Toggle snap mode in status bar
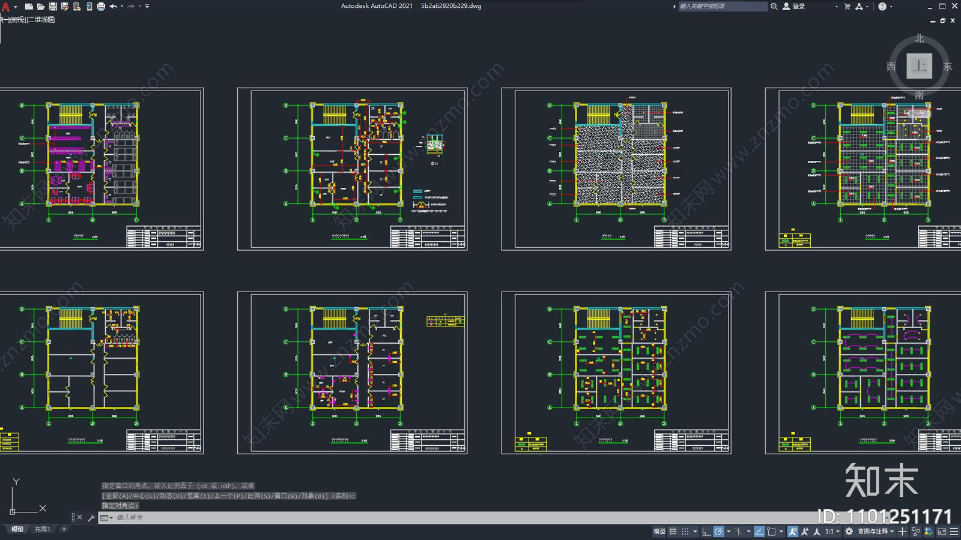The height and width of the screenshot is (540, 961). tap(685, 531)
